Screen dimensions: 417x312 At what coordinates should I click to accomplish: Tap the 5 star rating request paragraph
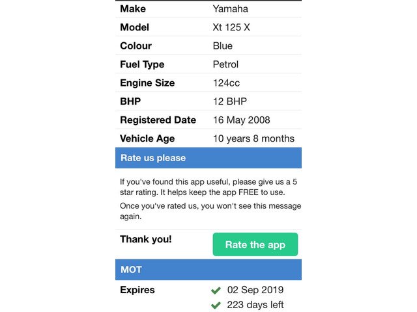[208, 187]
